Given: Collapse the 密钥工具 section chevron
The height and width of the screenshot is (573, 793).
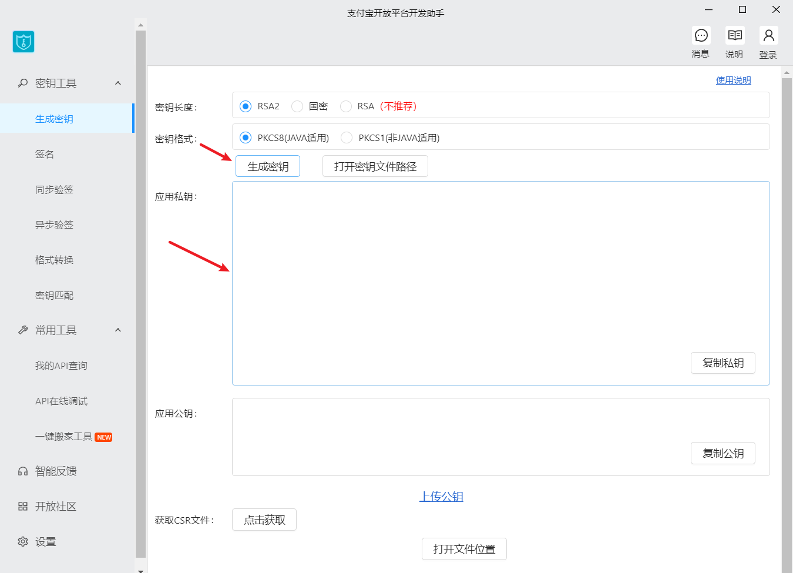Looking at the screenshot, I should pos(118,83).
